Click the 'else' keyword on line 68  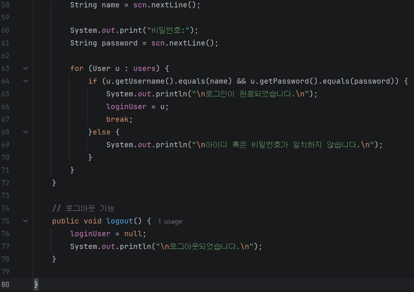101,132
